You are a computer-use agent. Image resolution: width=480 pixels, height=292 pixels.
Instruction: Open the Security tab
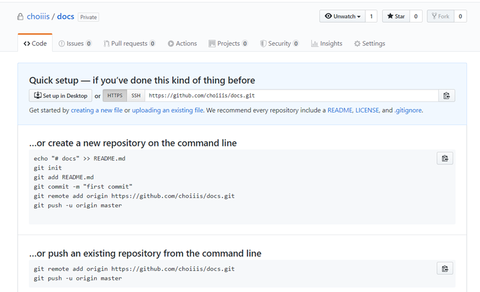coord(279,44)
